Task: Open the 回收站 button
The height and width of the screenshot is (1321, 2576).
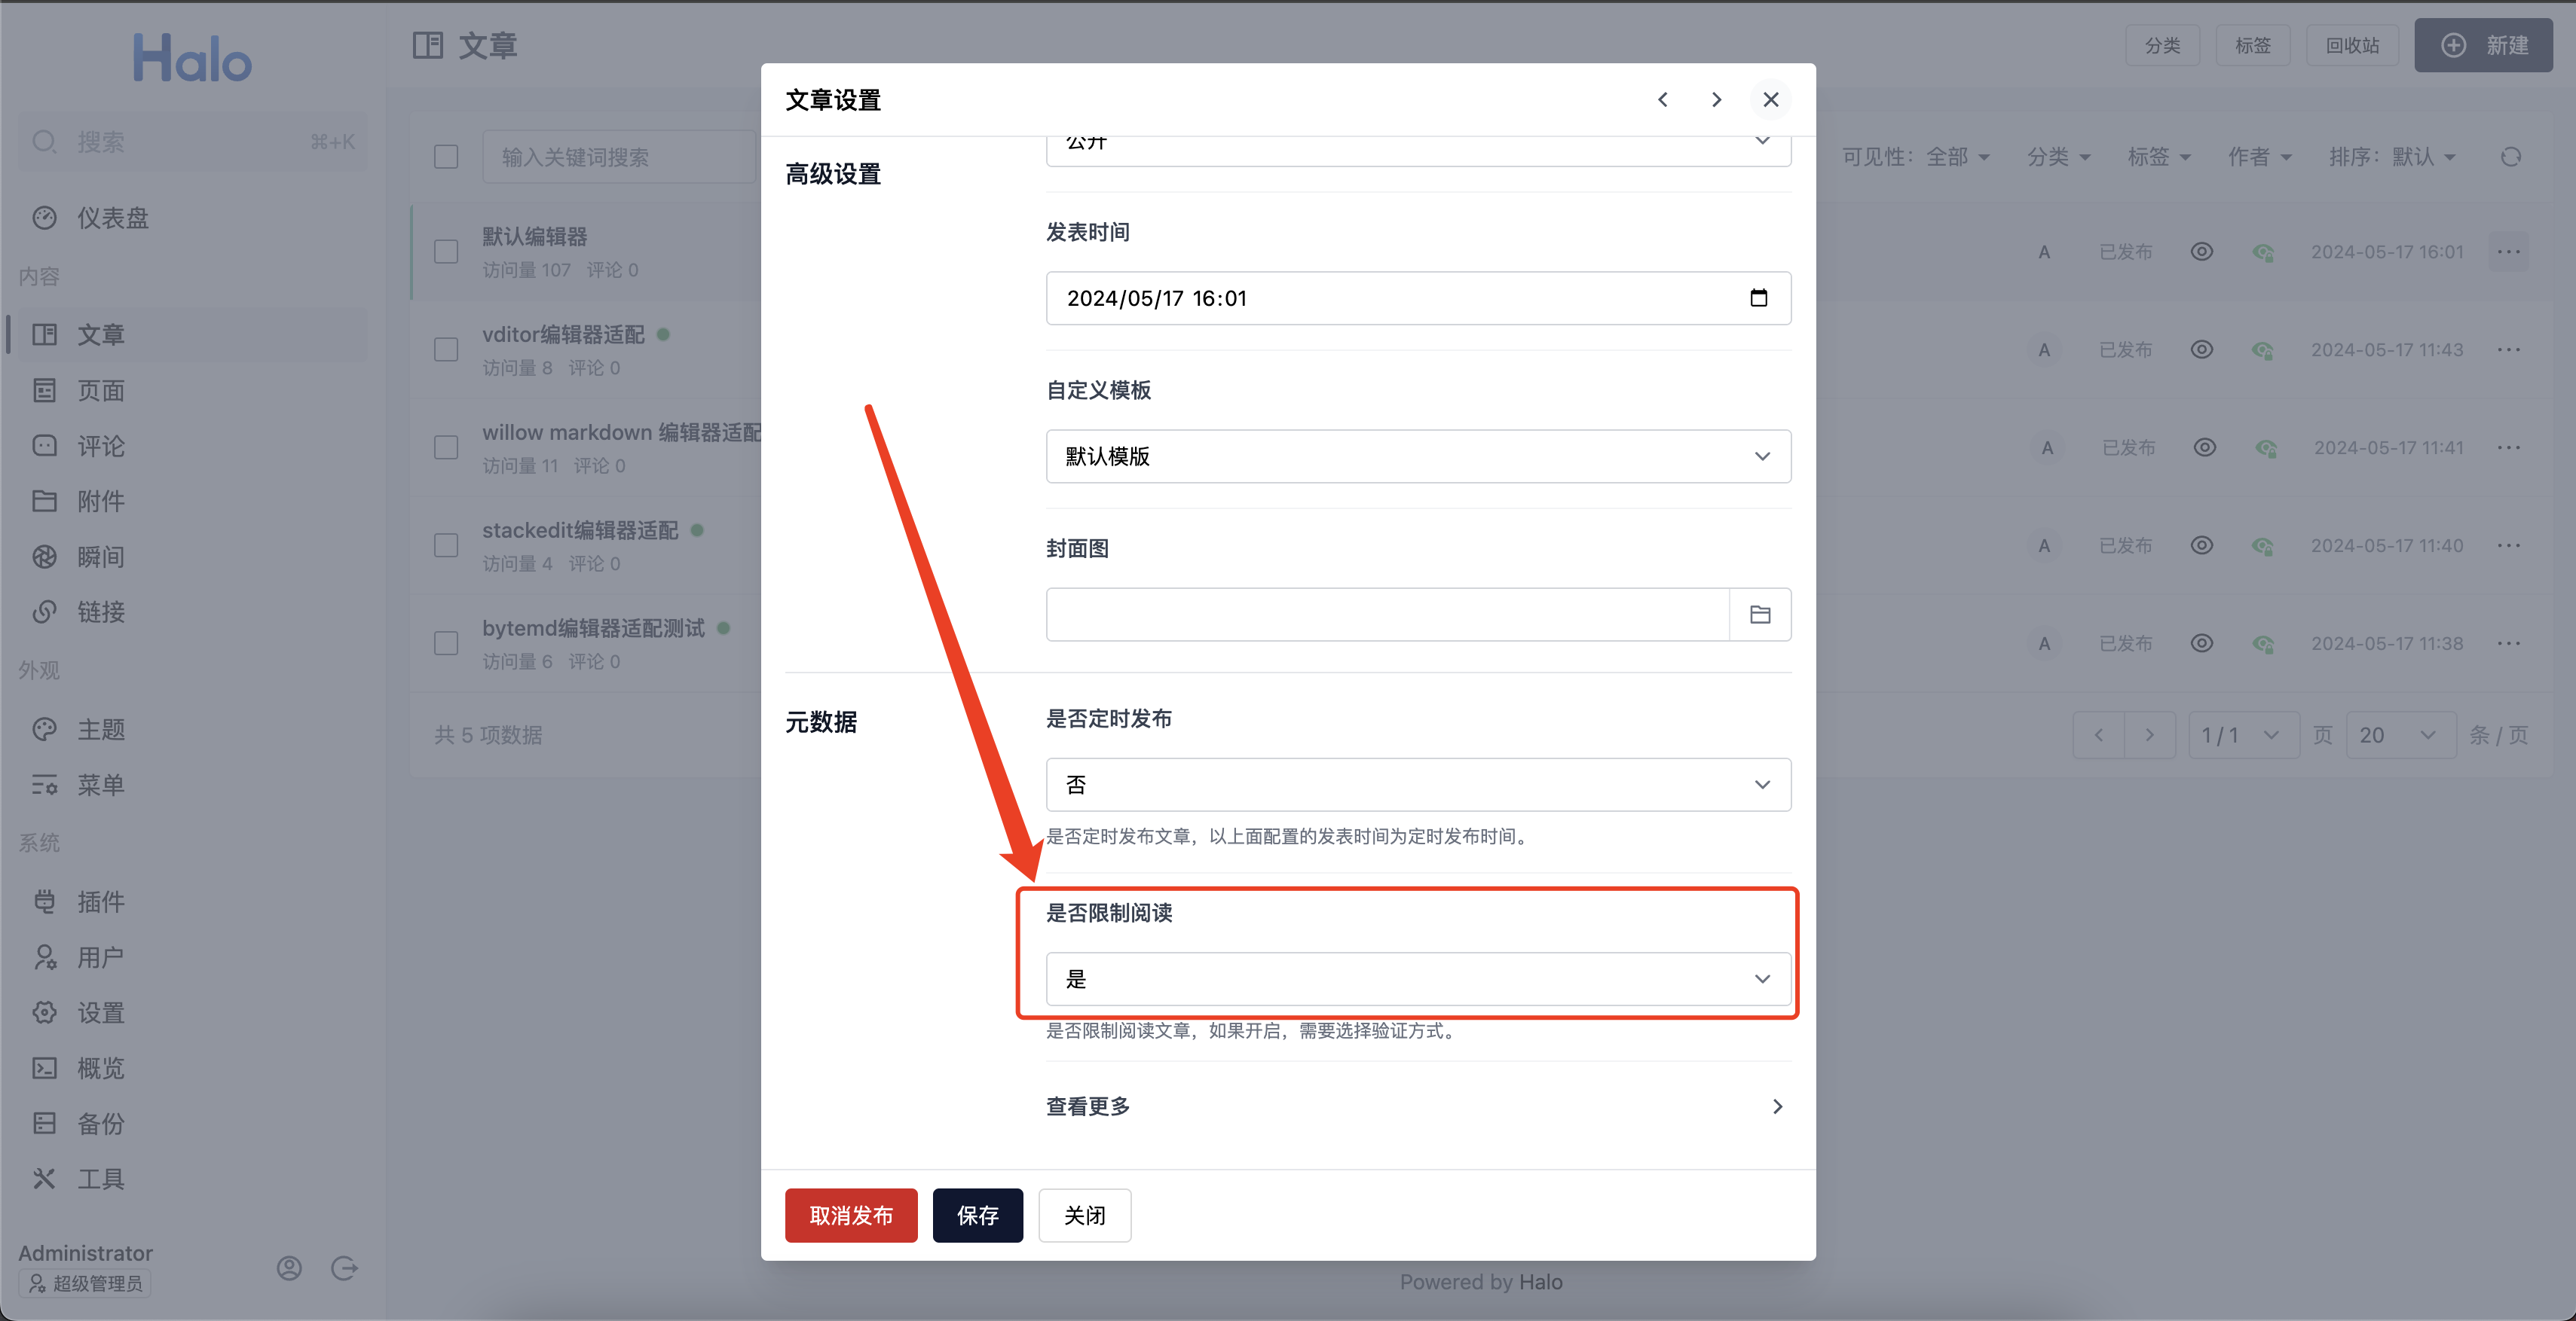Action: click(2352, 46)
